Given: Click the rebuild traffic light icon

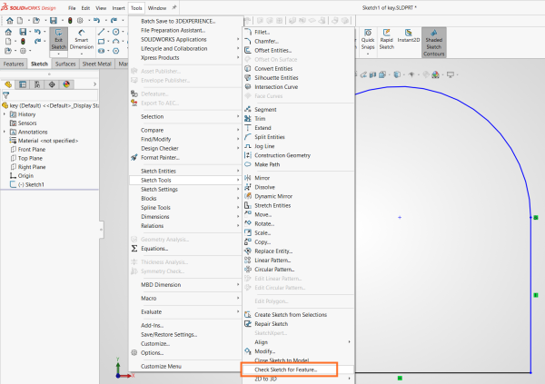Looking at the screenshot, I should point(70,21).
